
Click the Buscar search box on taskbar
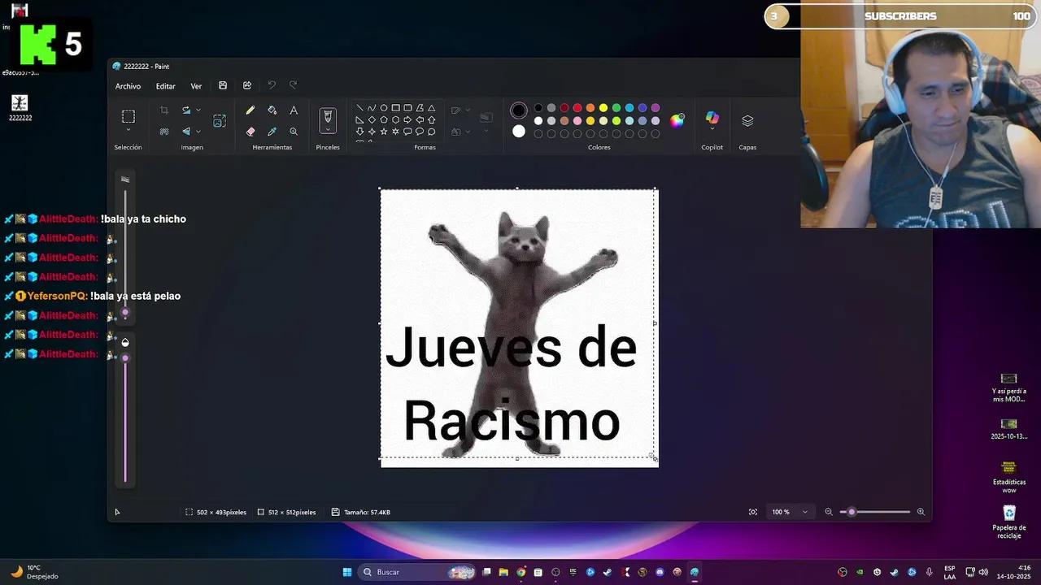coord(418,572)
